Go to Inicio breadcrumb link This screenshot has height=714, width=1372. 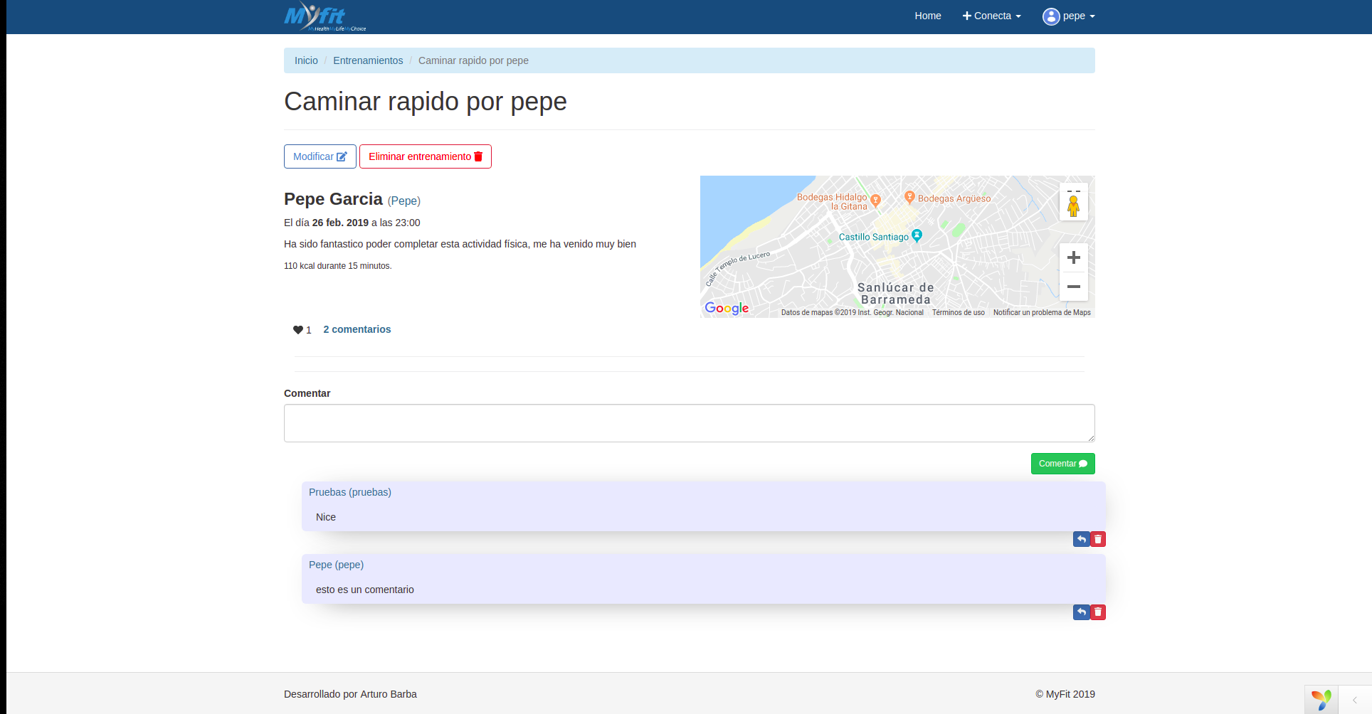(306, 60)
